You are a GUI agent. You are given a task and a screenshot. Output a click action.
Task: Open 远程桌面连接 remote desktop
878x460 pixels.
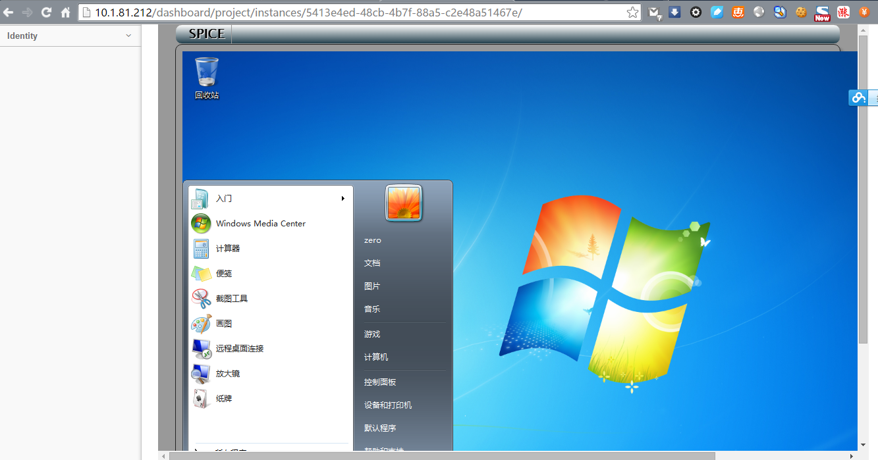(271, 348)
